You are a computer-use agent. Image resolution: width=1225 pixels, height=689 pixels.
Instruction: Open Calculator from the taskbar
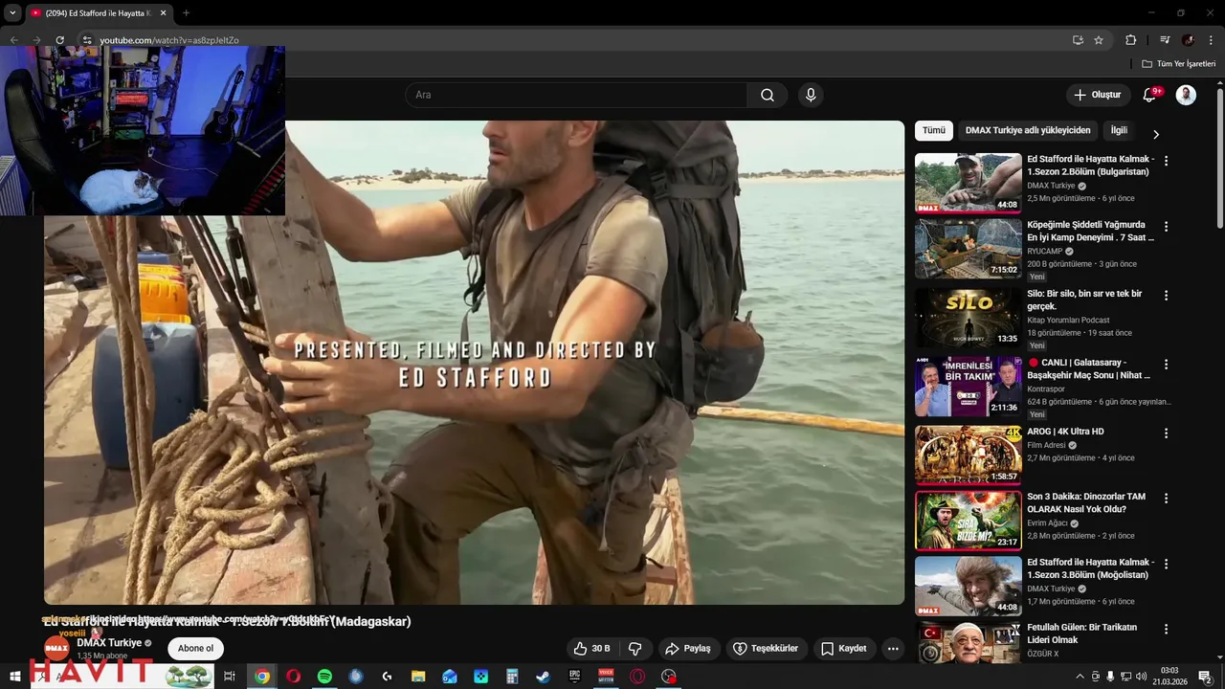tap(512, 677)
